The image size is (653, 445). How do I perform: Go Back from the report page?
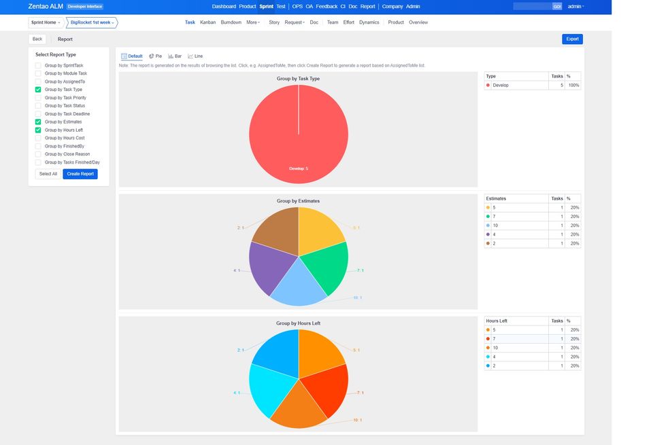tap(37, 39)
